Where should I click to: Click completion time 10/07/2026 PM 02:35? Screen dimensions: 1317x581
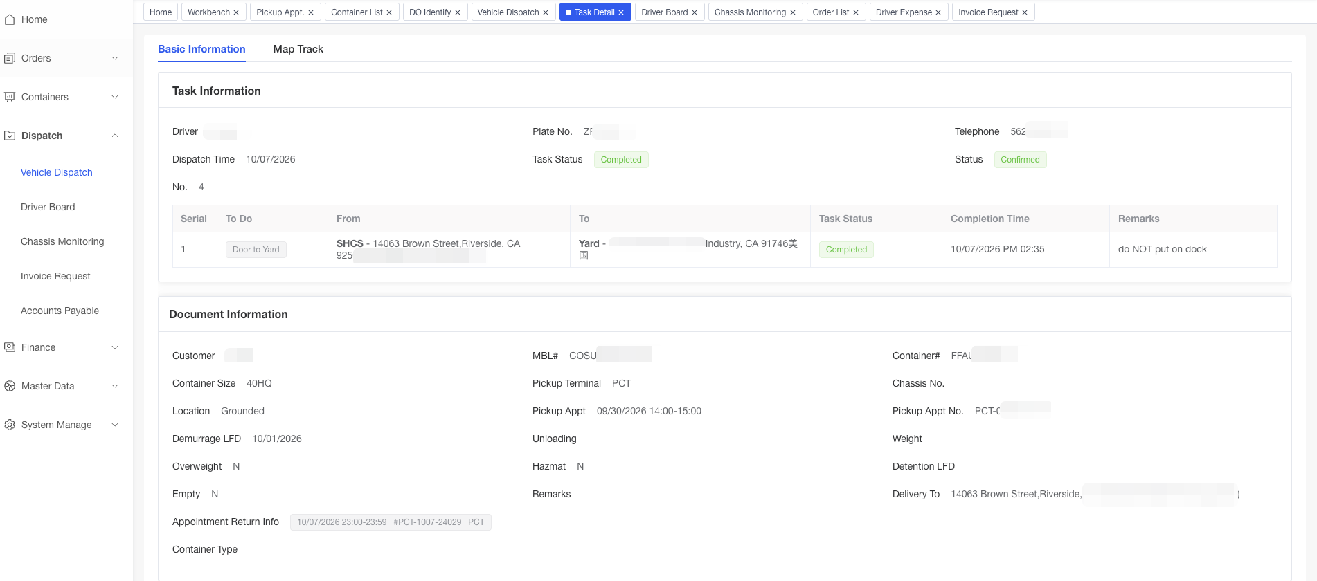pyautogui.click(x=997, y=249)
